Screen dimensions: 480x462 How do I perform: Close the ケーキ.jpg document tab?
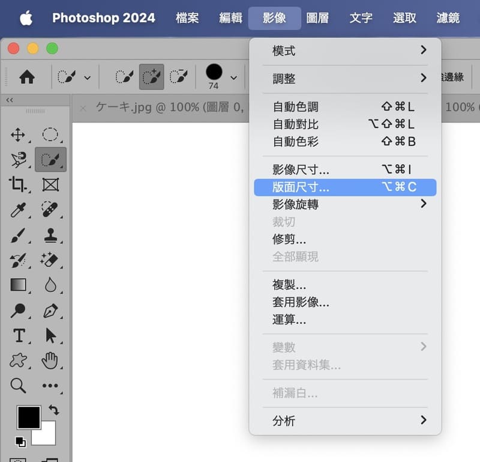pyautogui.click(x=83, y=108)
